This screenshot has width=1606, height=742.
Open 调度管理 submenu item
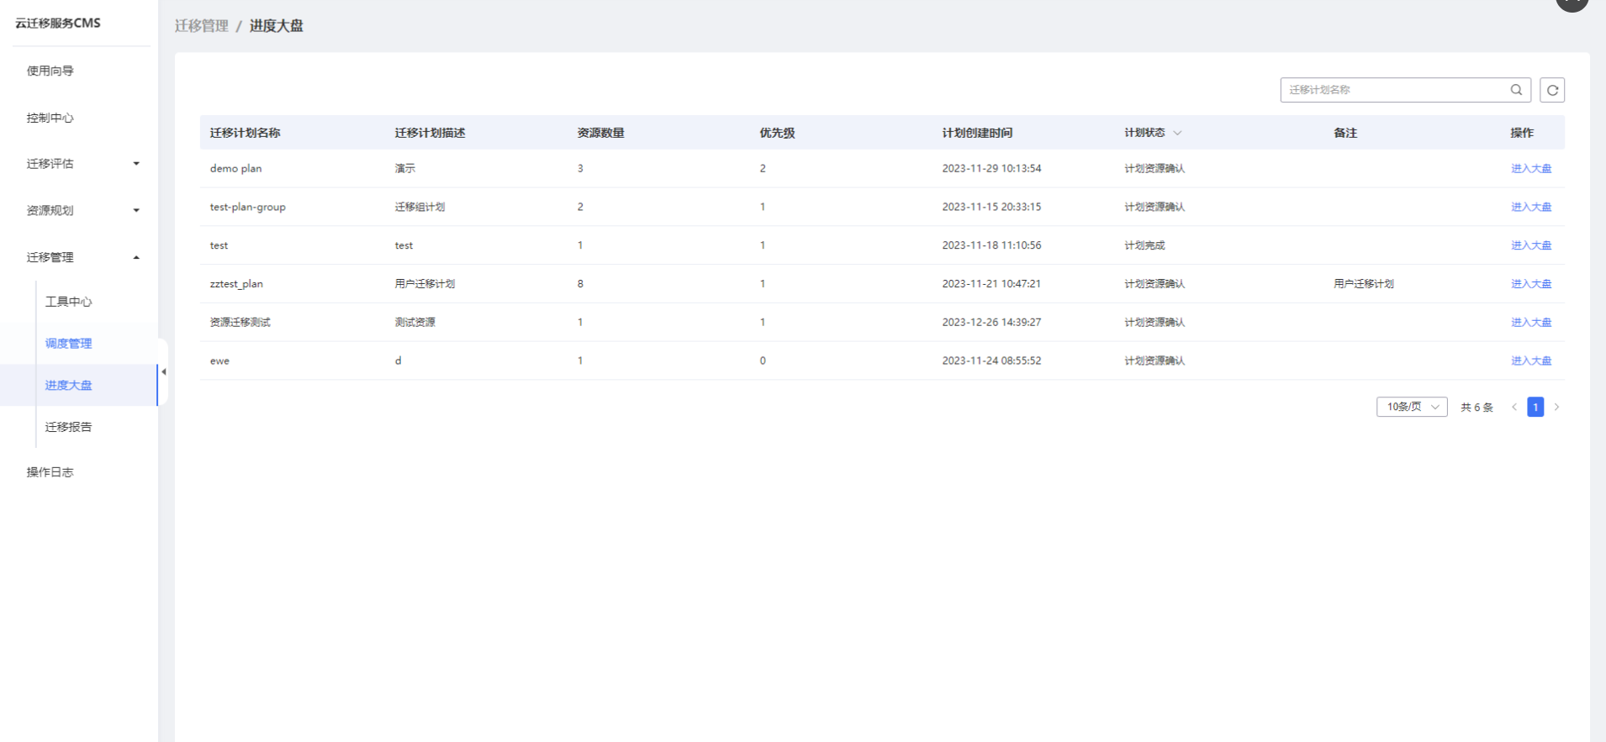pos(69,344)
